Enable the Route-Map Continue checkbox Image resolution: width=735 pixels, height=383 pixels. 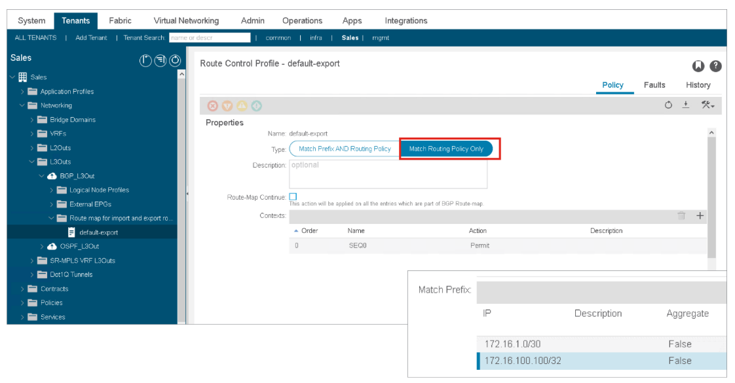tap(293, 196)
